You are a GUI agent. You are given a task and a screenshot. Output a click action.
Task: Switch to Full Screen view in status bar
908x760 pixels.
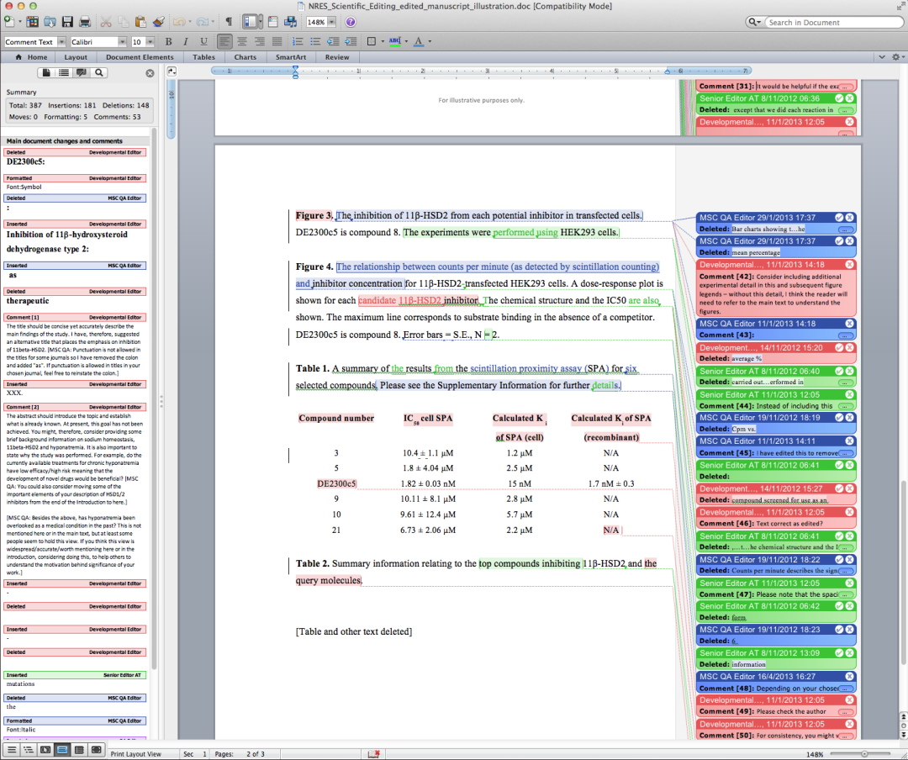point(96,750)
